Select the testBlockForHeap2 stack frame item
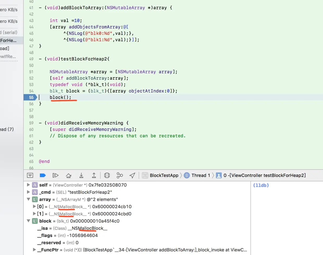Image resolution: width=323 pixels, height=255 pixels. pyautogui.click(x=261, y=175)
